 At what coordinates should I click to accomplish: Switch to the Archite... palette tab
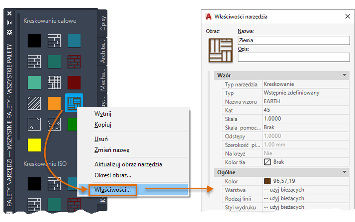[x=103, y=52]
